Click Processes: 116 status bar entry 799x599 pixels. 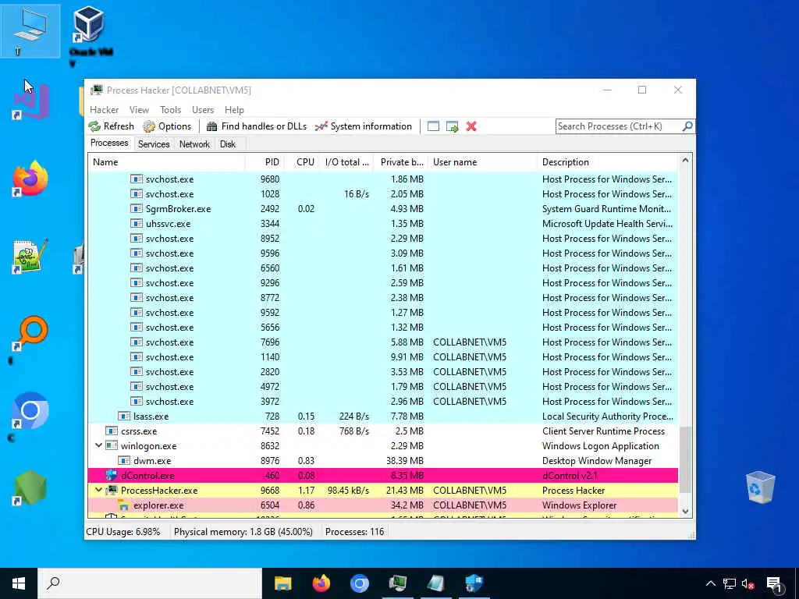point(355,532)
